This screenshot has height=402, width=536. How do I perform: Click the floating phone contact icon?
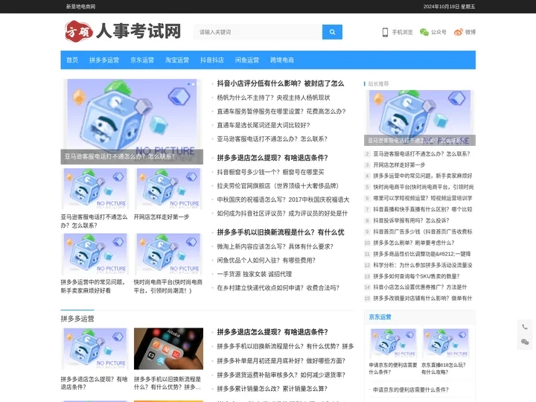tap(525, 327)
